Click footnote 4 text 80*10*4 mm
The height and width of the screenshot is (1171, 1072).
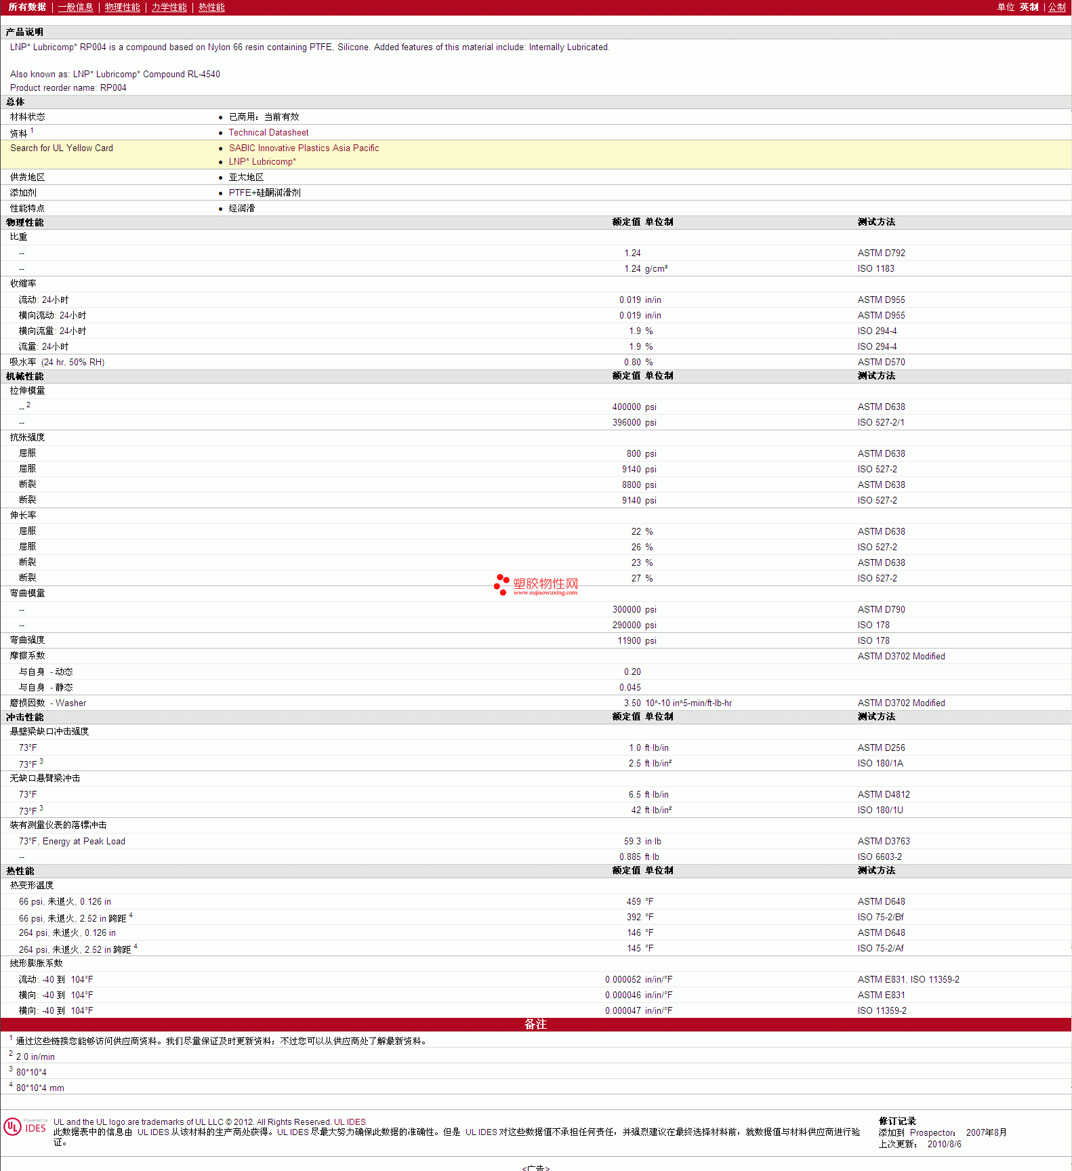(x=40, y=1088)
